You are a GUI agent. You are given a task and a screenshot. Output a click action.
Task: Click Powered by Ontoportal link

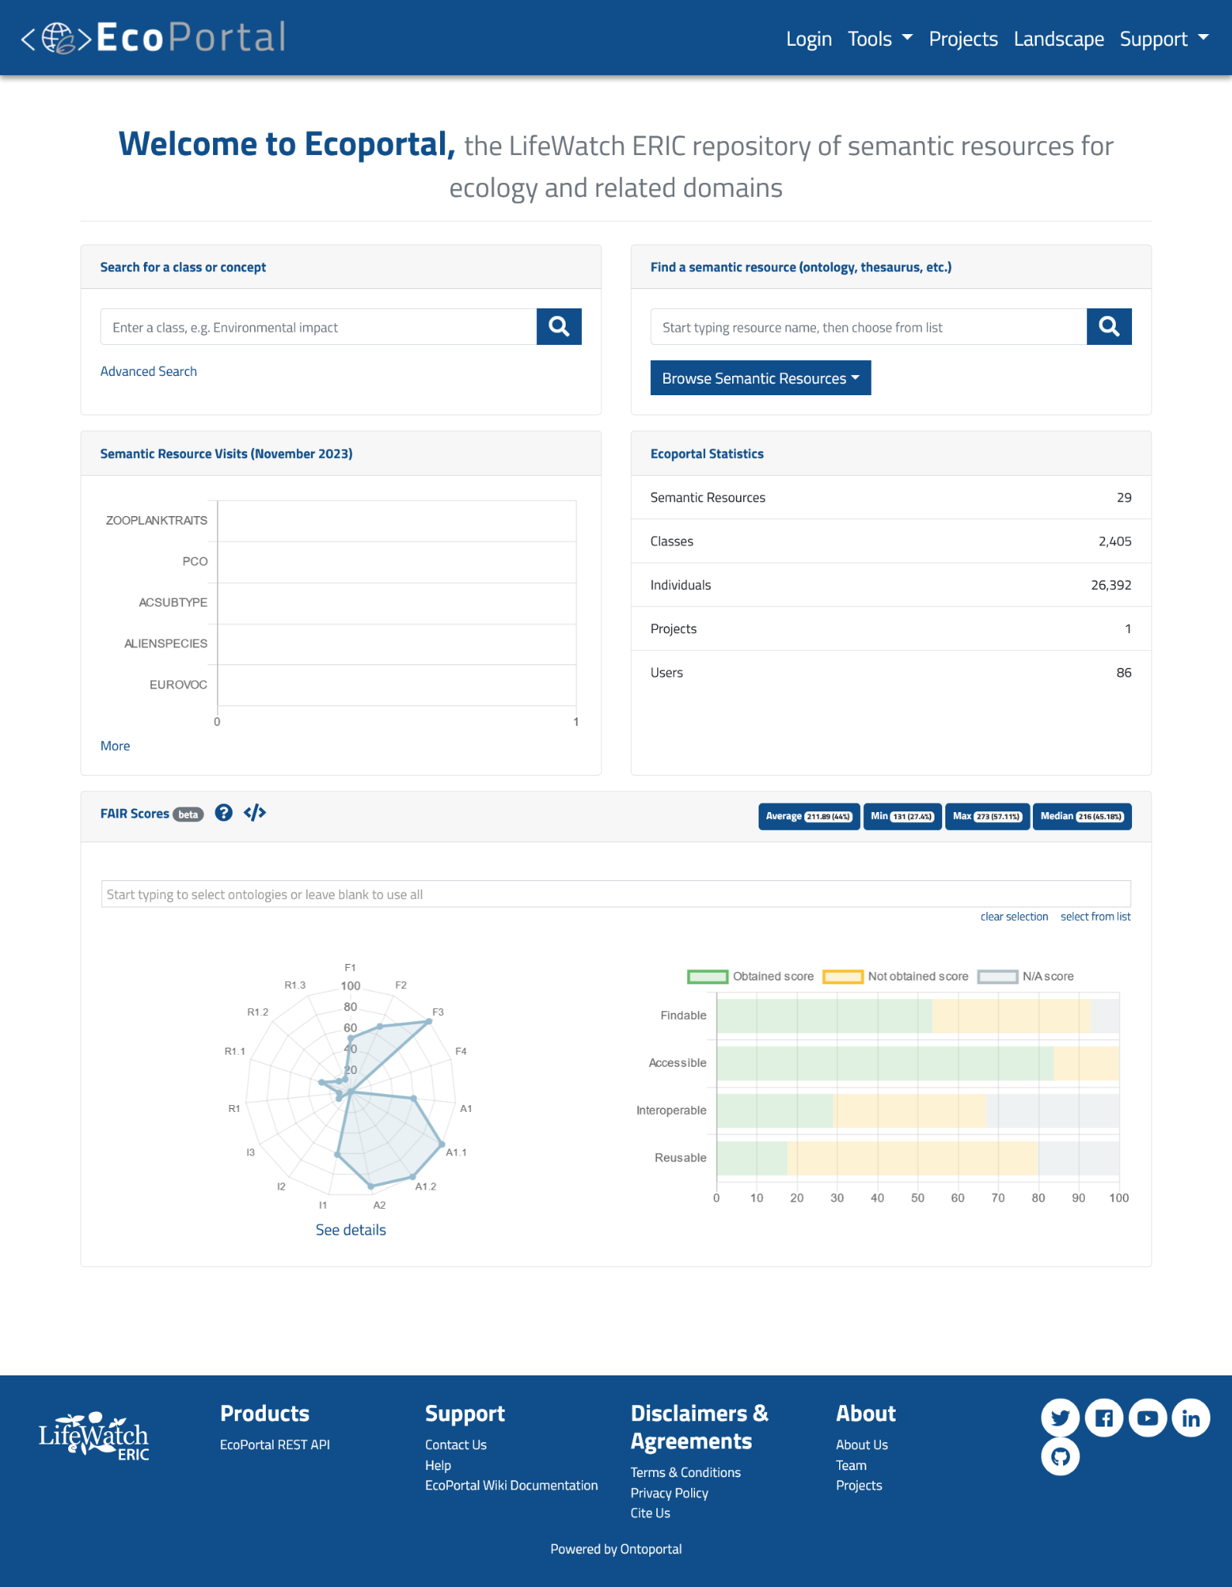coord(616,1549)
